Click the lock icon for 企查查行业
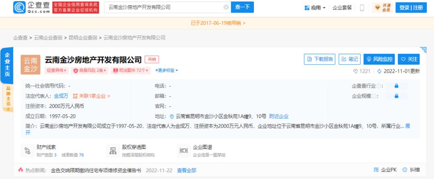Viewport: 434px width, 179px height. point(396,86)
